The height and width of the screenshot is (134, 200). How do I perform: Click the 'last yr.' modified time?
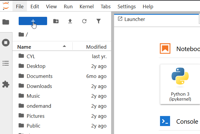99,56
